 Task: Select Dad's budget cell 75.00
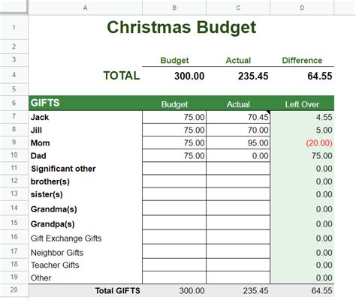(174, 156)
